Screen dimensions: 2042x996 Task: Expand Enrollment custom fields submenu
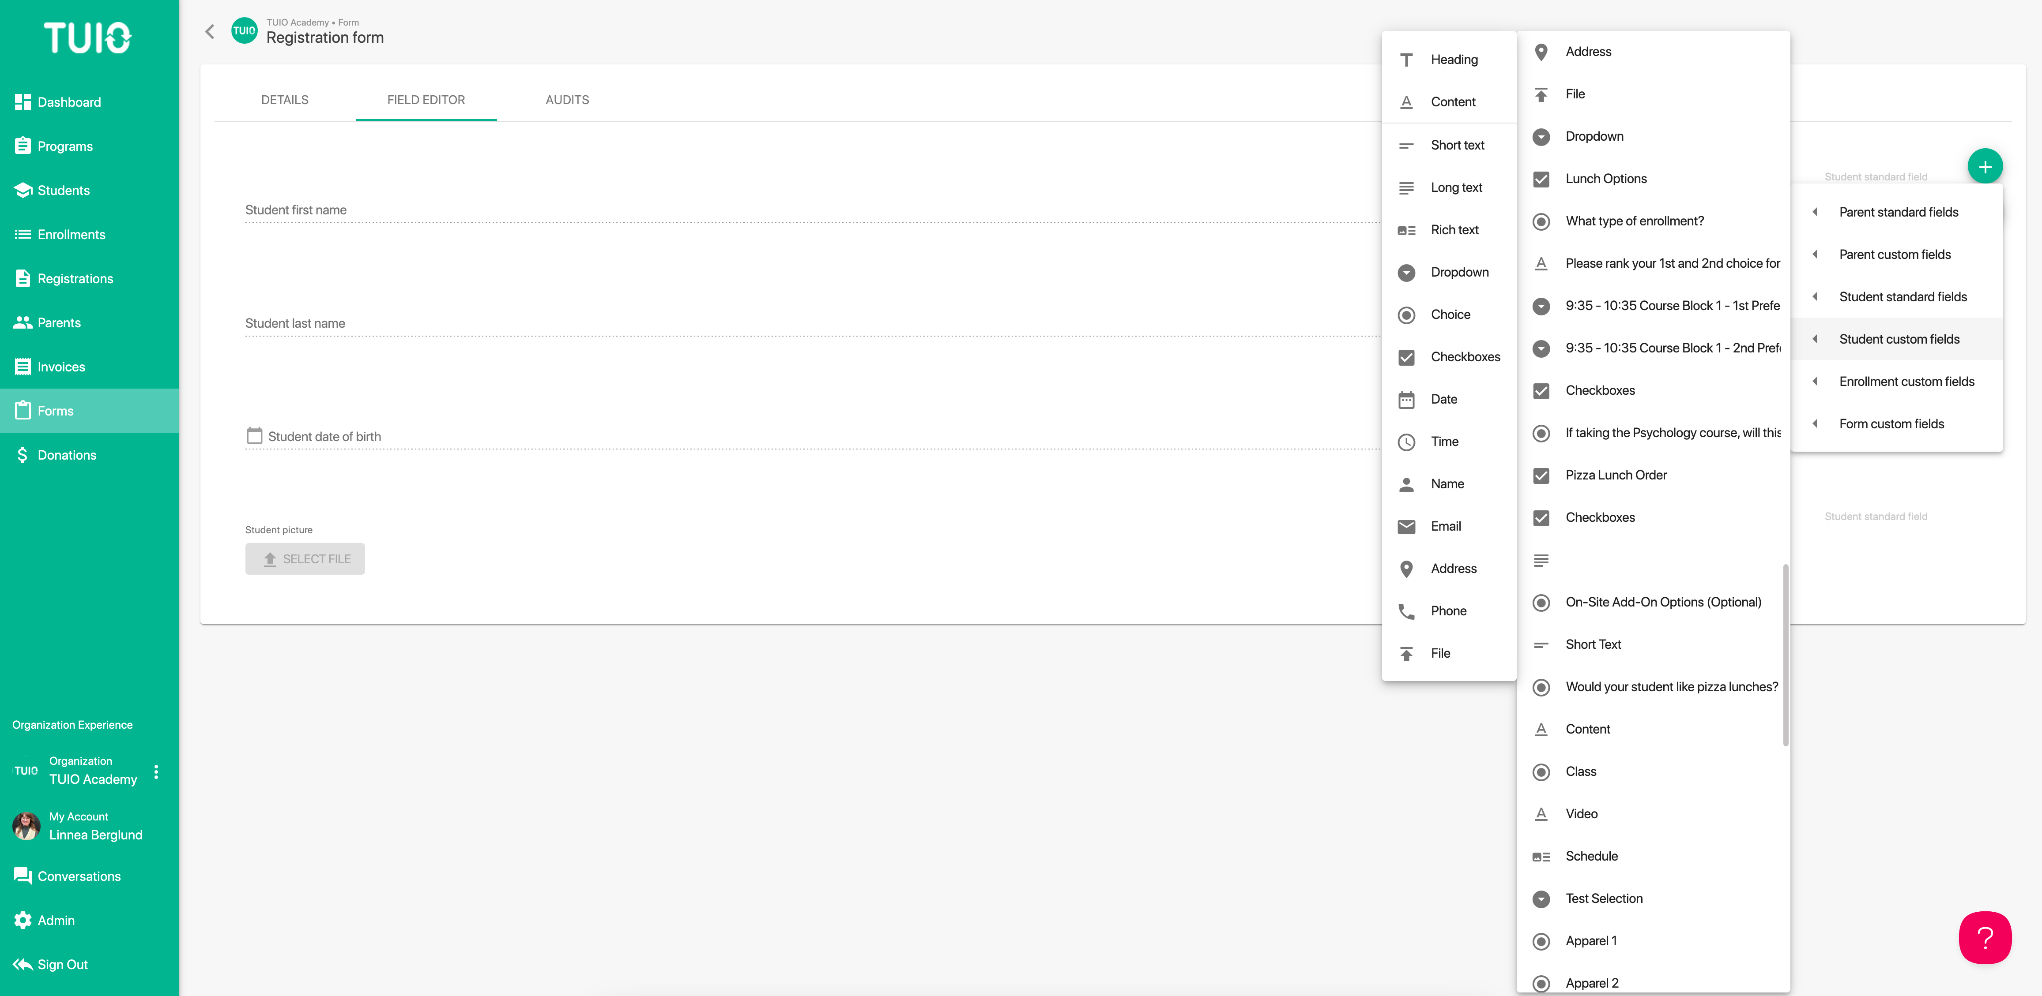click(1906, 381)
